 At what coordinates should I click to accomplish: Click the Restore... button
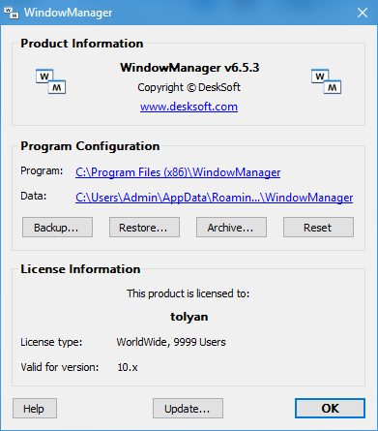tap(144, 228)
